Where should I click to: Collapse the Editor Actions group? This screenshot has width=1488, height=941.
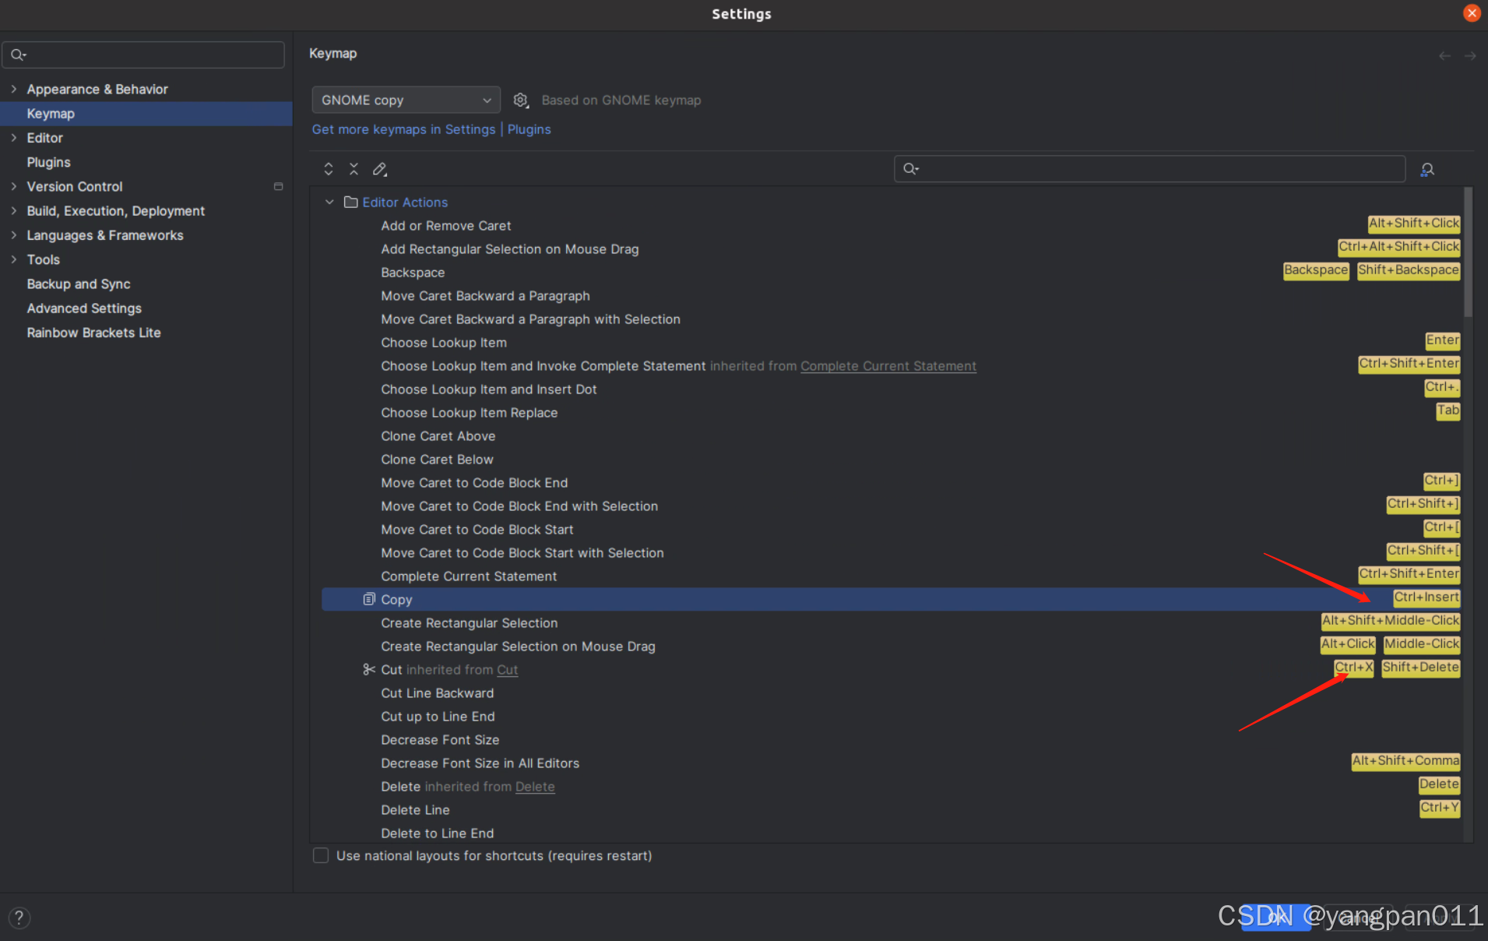click(329, 202)
